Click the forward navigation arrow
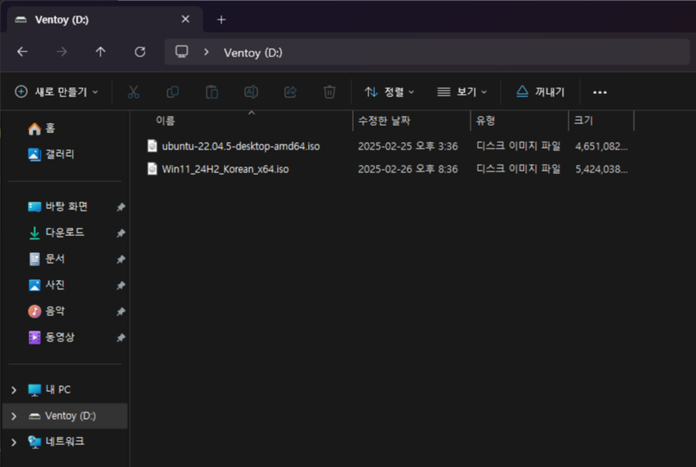The height and width of the screenshot is (467, 696). (62, 52)
